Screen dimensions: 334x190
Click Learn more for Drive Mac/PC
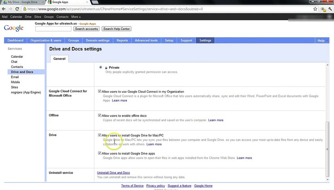click(154, 144)
